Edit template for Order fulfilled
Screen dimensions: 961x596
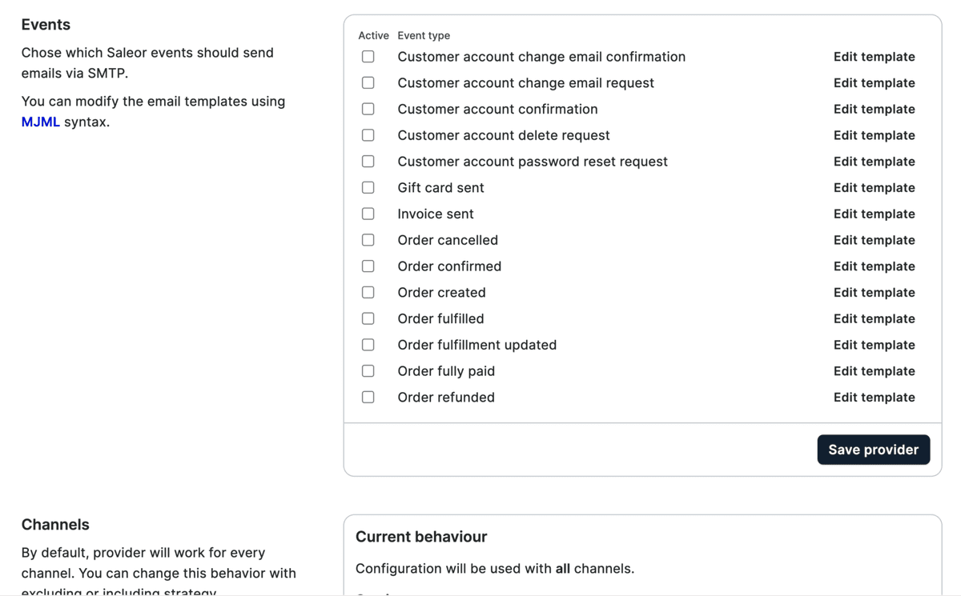874,318
